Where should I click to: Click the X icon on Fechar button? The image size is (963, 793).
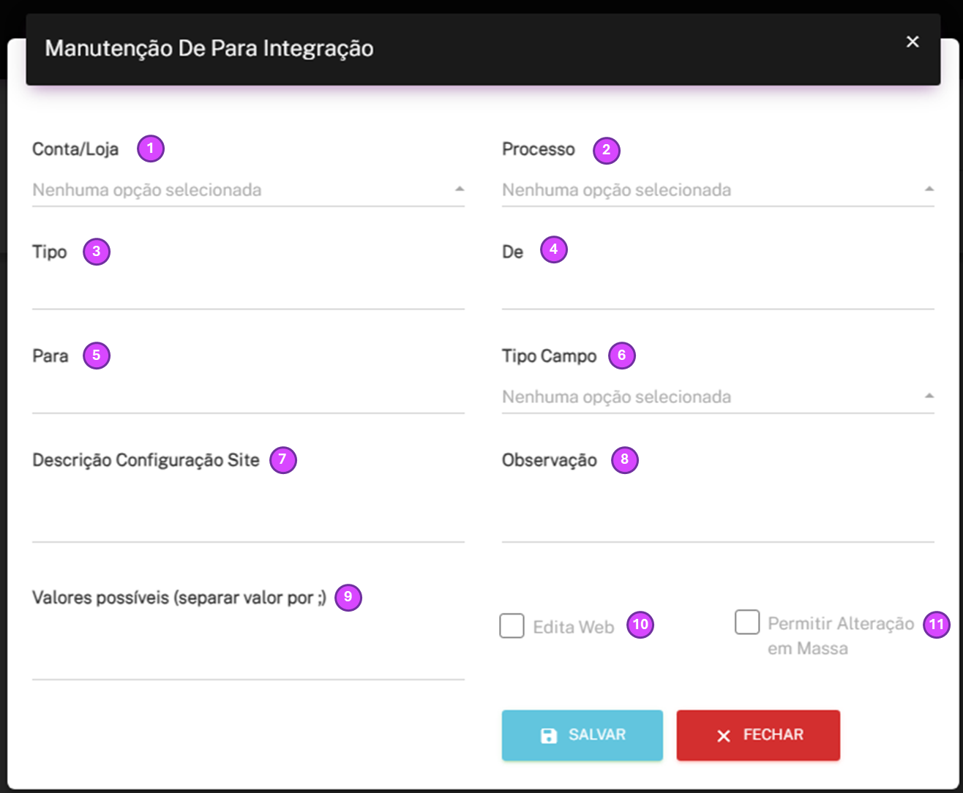(x=724, y=736)
